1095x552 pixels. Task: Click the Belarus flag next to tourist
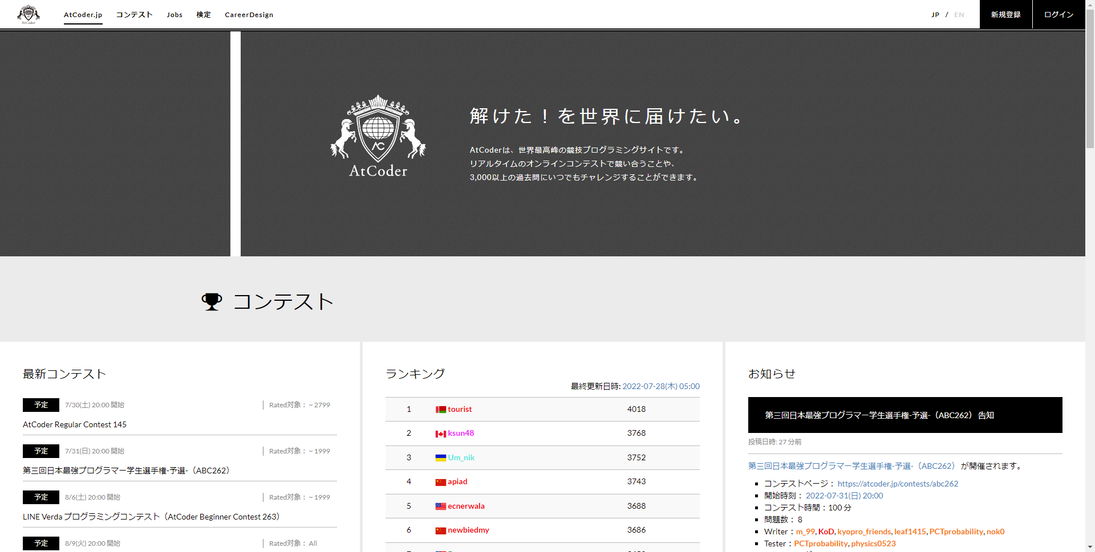(440, 409)
